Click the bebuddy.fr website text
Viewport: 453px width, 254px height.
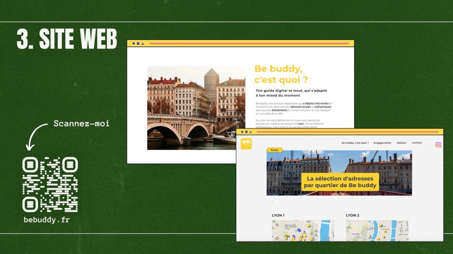[47, 220]
